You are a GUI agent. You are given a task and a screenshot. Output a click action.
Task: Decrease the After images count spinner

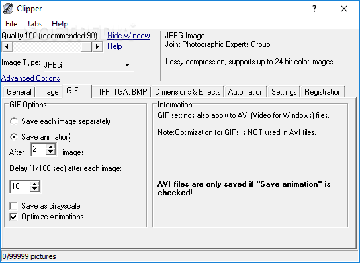click(x=51, y=152)
